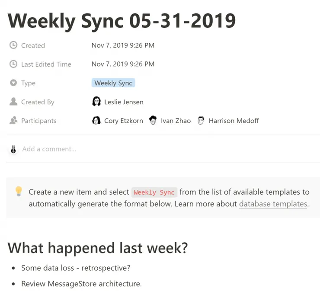
Task: Click the person icon beside Created By
Action: tap(13, 102)
